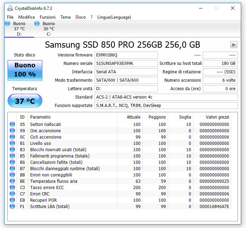This screenshot has height=228, width=246.
Task: Select the D: drive status orb
Action: (7, 24)
